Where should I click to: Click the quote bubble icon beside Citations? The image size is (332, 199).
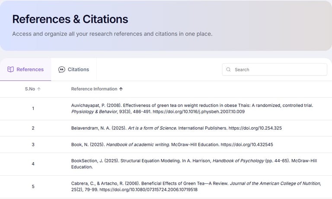point(62,69)
